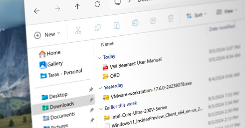Open Documents in the sidebar
Viewport: 245px width, 128px height.
pos(59,116)
